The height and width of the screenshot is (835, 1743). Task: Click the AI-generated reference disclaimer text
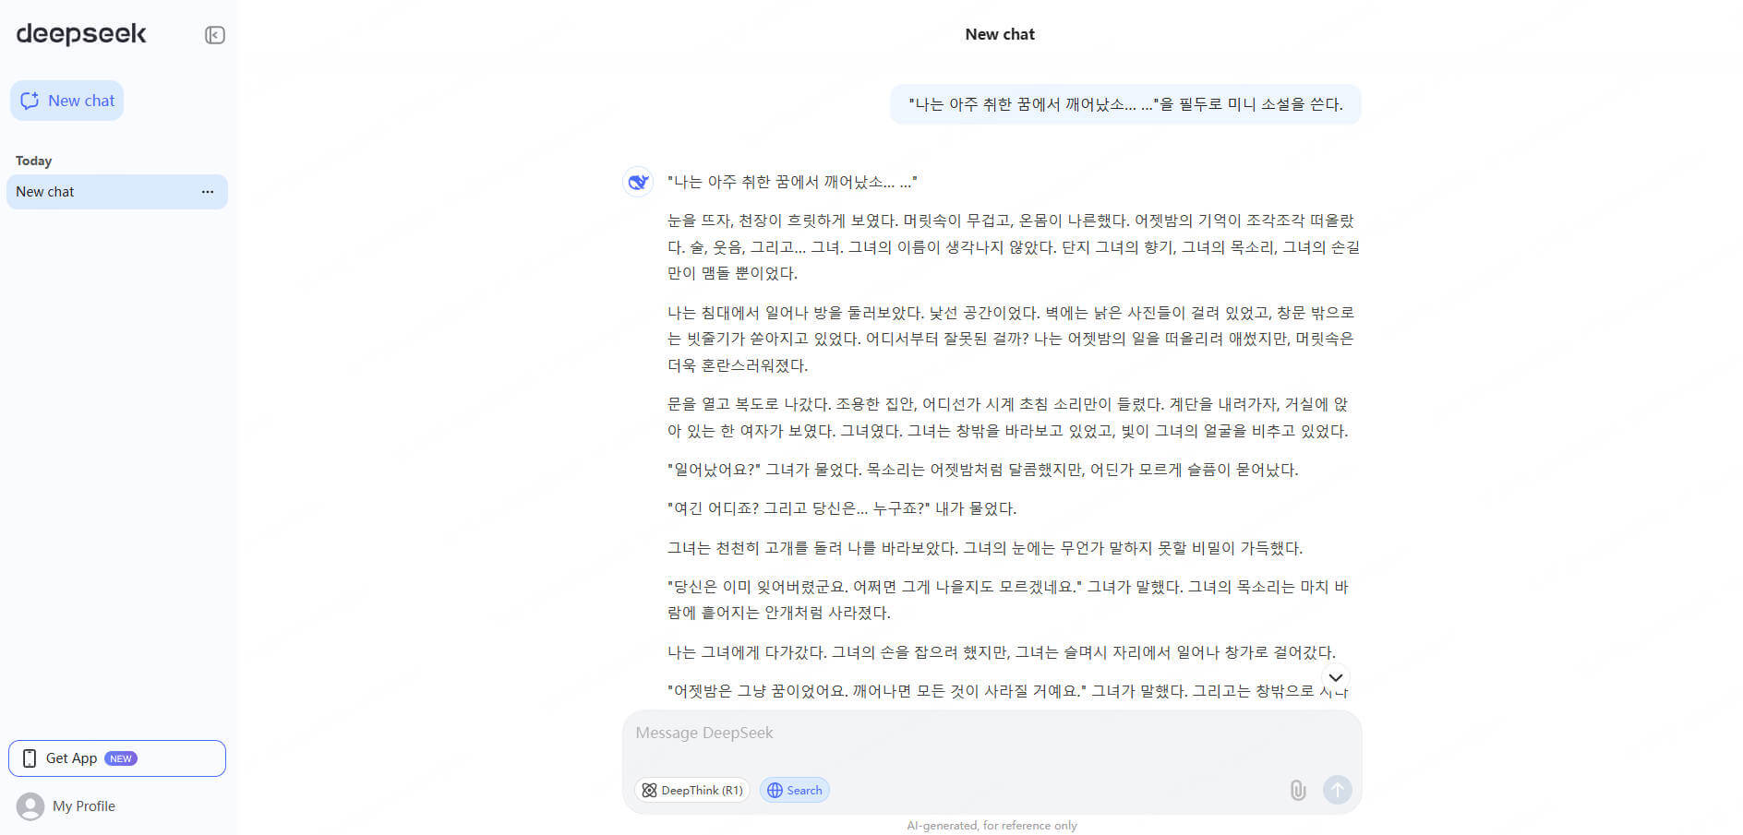pyautogui.click(x=992, y=826)
